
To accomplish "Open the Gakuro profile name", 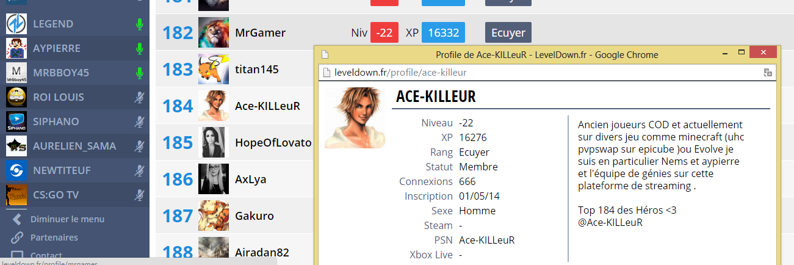I will pos(254,216).
